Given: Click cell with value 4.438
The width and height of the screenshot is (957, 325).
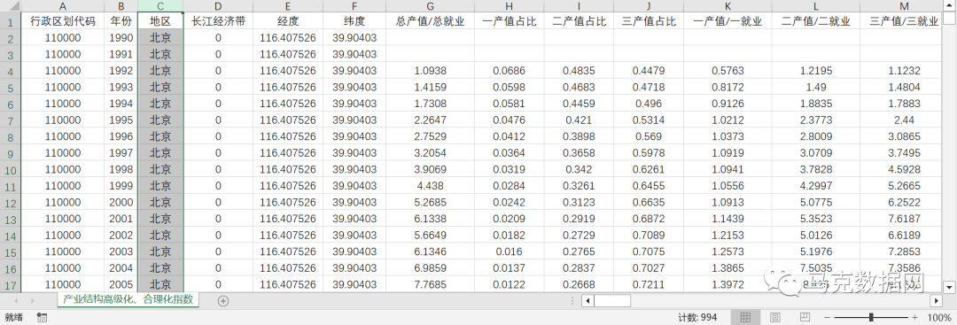Looking at the screenshot, I should [x=431, y=186].
